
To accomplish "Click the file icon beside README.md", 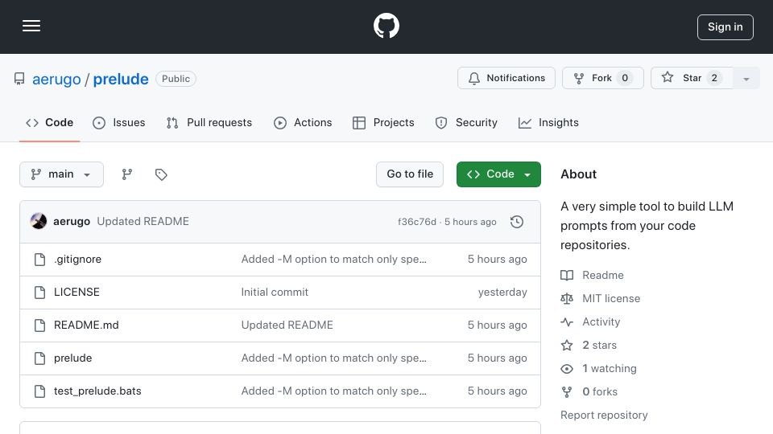I will (x=40, y=325).
